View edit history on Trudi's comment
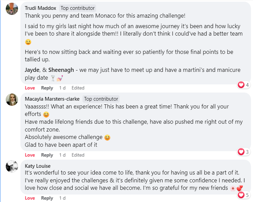 tap(78, 88)
